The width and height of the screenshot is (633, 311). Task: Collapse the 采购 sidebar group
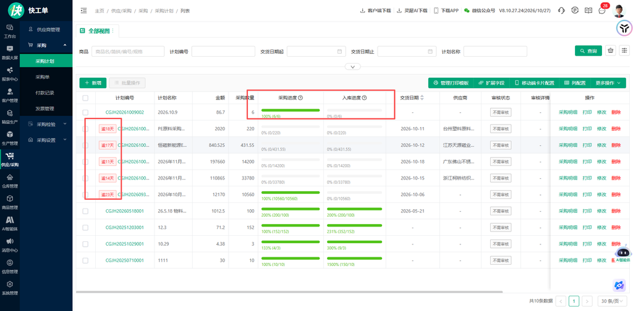(65, 45)
